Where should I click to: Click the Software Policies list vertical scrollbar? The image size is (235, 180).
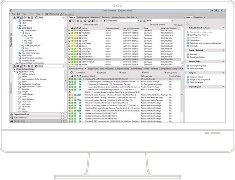click(182, 99)
